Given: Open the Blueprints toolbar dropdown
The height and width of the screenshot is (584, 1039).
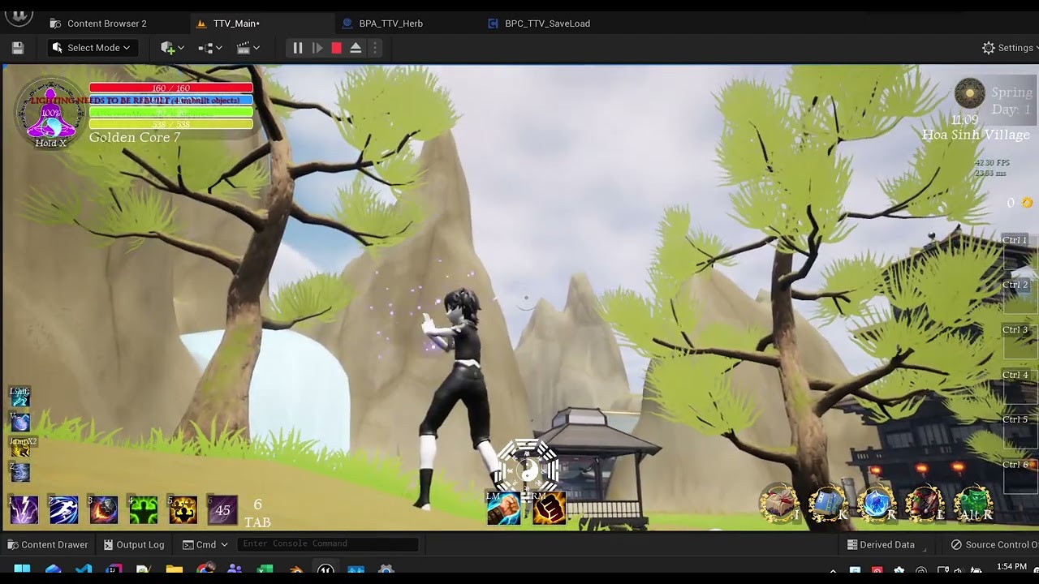Looking at the screenshot, I should click(210, 48).
